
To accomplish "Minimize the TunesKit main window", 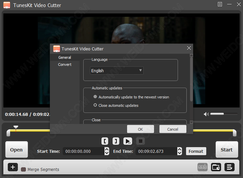I will (230, 4).
